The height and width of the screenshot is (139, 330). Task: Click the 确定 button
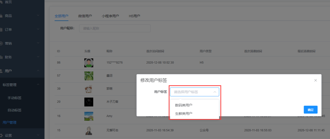click(311, 110)
